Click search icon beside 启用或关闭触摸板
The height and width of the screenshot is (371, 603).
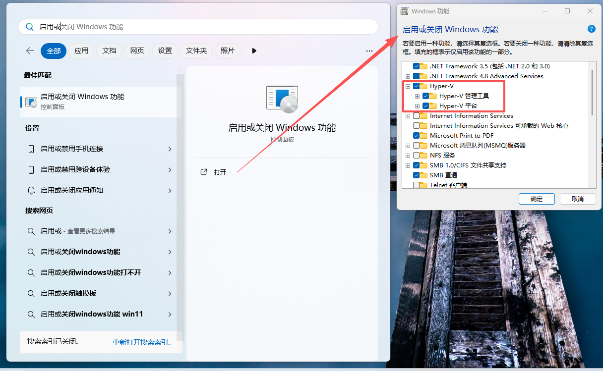tap(31, 293)
